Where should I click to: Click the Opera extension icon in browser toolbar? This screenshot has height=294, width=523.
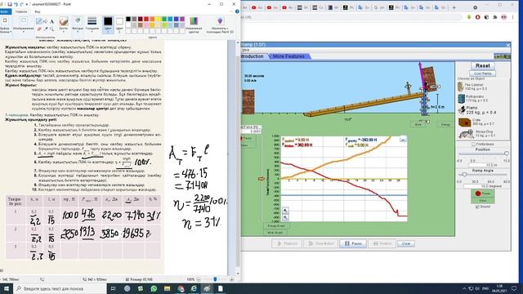477,17
